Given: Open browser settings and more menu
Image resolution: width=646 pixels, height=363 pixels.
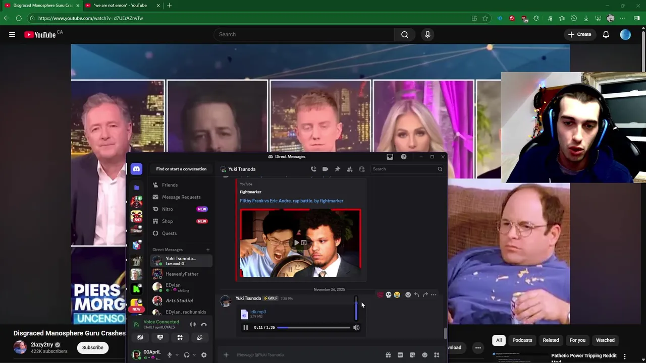Looking at the screenshot, I should [622, 18].
